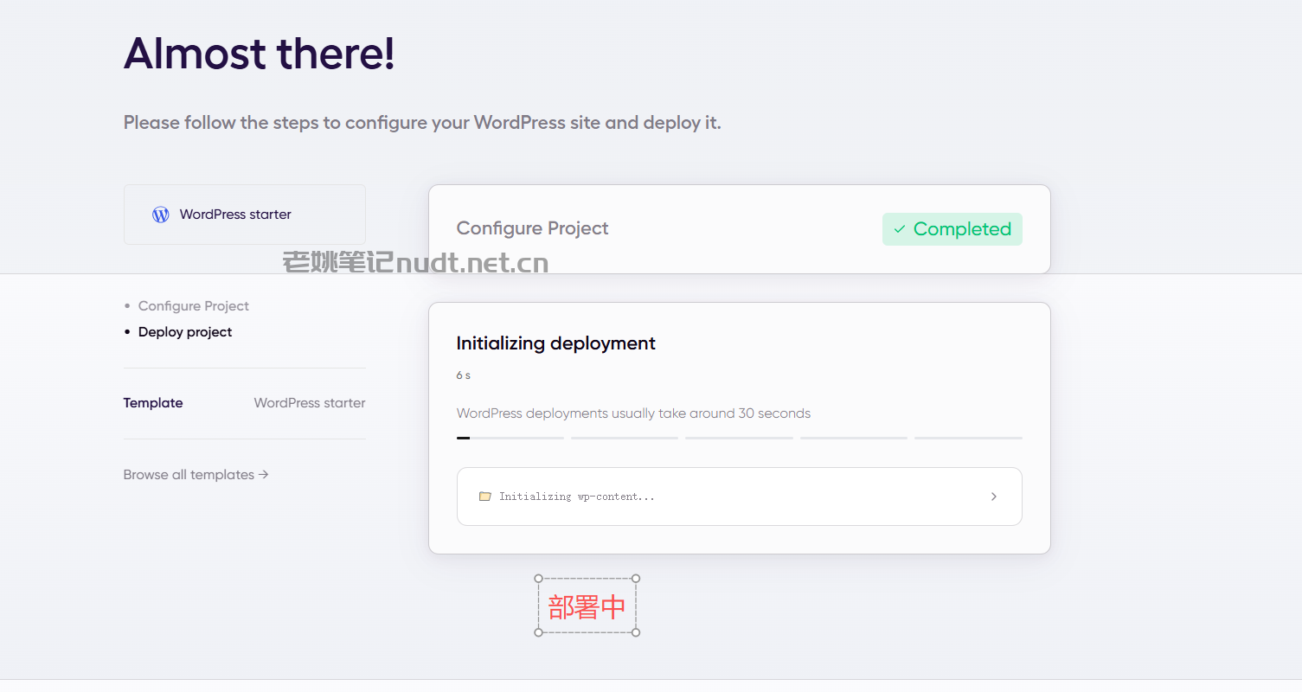Click the Configure Project card heading
Screen dimensions: 1302x692
pyautogui.click(x=533, y=228)
